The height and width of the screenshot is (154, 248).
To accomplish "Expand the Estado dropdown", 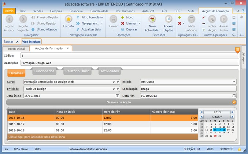I will [x=234, y=82].
